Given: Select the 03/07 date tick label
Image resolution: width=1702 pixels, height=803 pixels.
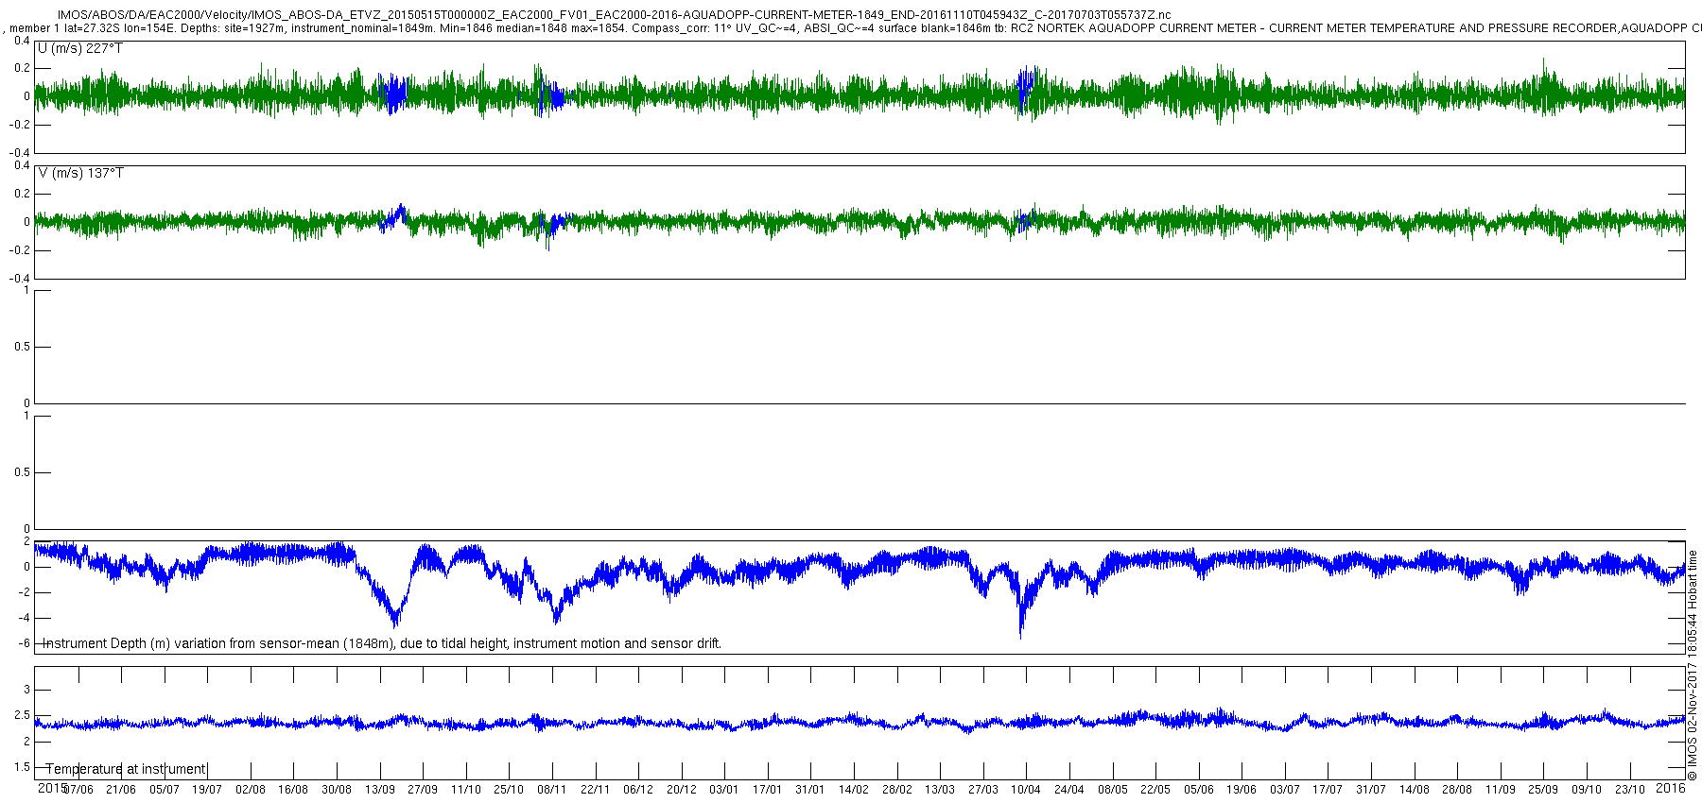Looking at the screenshot, I should point(1285,790).
